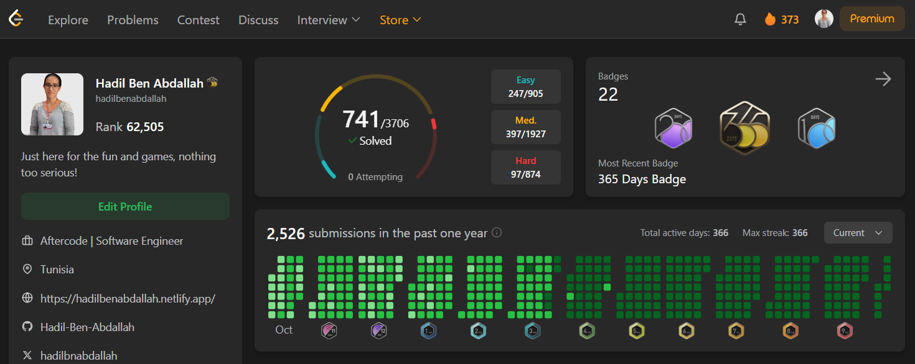Viewport: 915px width, 364px height.
Task: Expand the Interview dropdown menu
Action: tap(329, 20)
